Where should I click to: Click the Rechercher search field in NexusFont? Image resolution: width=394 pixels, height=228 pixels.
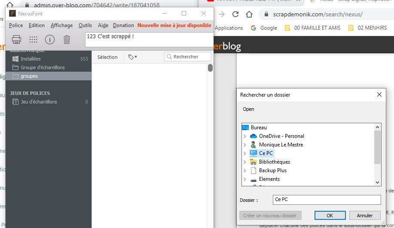tap(188, 57)
